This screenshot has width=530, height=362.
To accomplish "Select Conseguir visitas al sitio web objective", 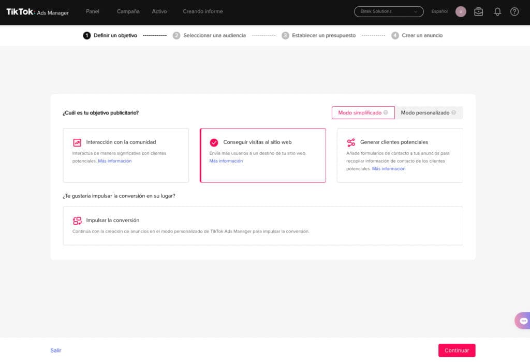I will click(263, 155).
